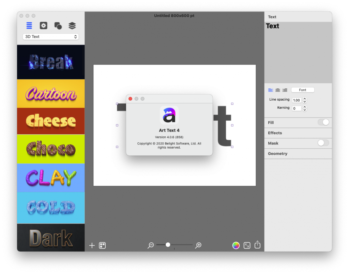Align text right
The image size is (349, 274).
(x=285, y=90)
